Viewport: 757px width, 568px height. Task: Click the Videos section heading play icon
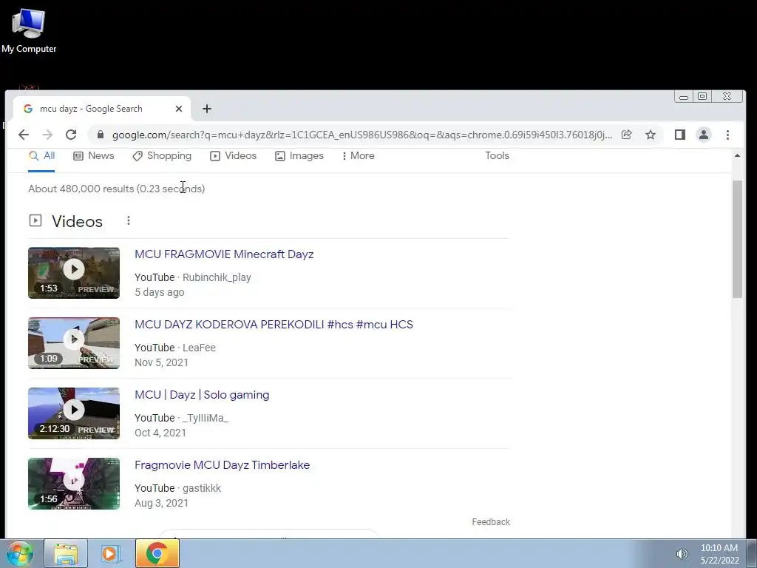click(x=35, y=220)
